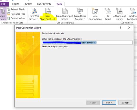Click 'Example: http://server/site' text
The width and height of the screenshot is (137, 110).
(x=55, y=46)
